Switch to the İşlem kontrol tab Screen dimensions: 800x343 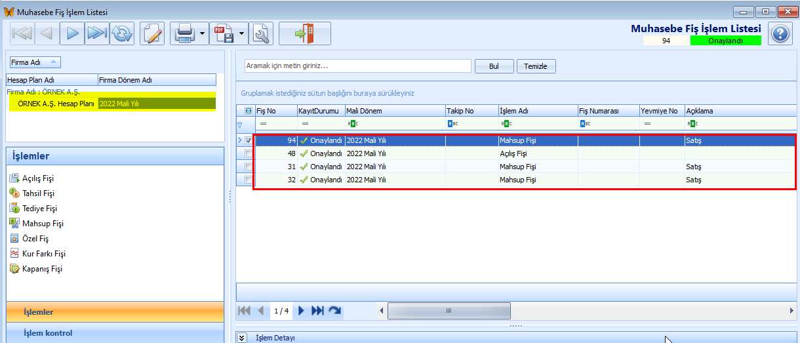coord(48,333)
